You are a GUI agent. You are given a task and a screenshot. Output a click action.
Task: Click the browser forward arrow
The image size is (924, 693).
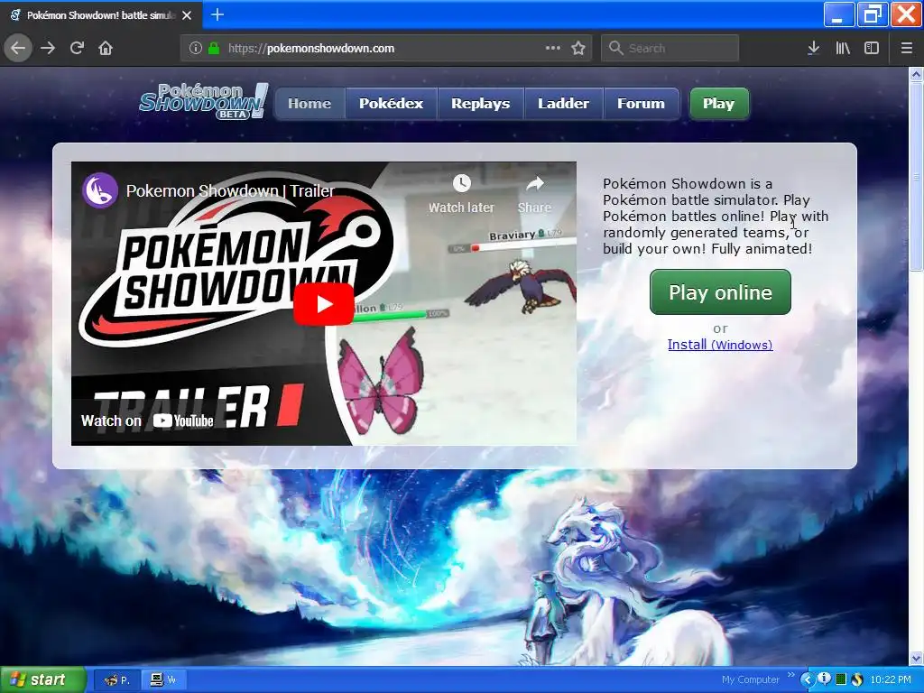click(x=48, y=48)
